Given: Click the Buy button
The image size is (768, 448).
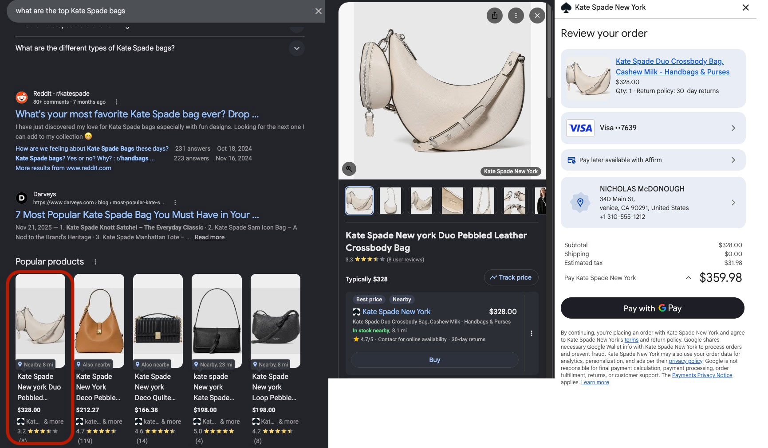Looking at the screenshot, I should click(435, 360).
